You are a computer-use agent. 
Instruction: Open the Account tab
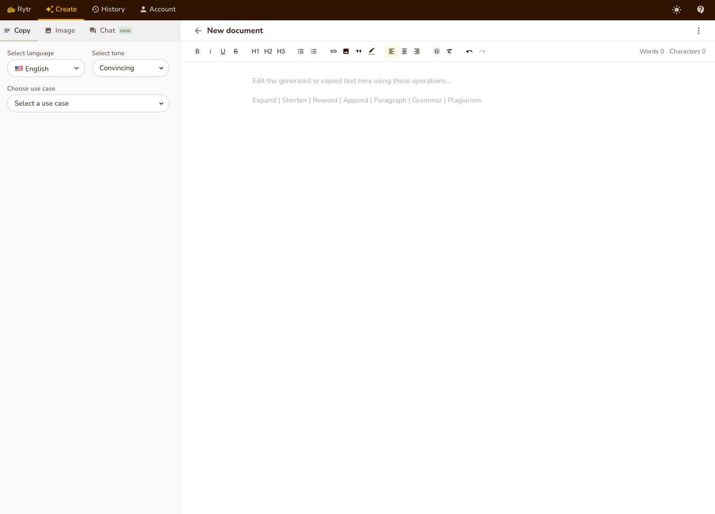point(158,9)
